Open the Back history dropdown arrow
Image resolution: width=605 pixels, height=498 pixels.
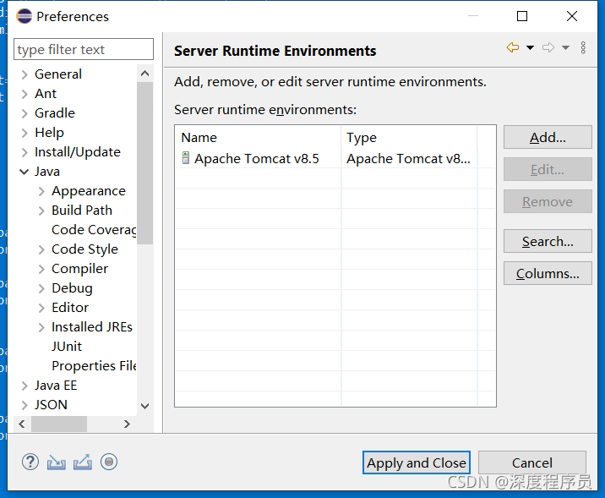pyautogui.click(x=530, y=47)
